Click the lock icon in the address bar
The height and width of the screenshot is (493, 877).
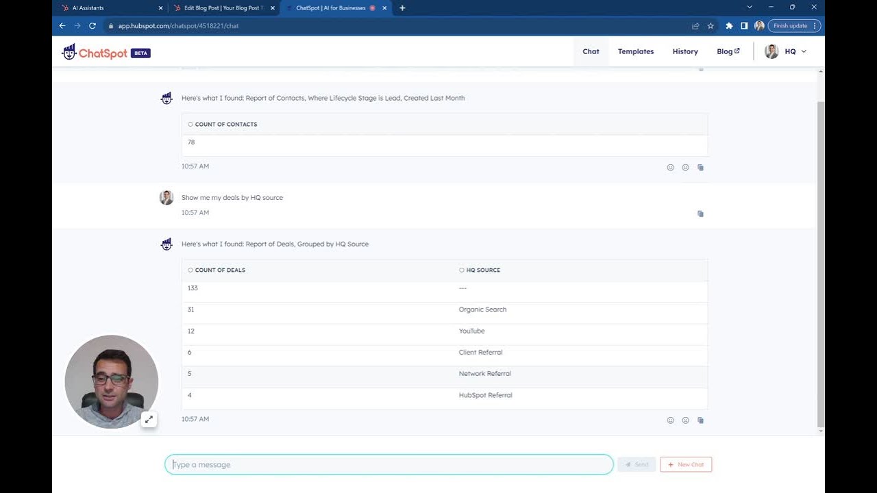point(110,26)
